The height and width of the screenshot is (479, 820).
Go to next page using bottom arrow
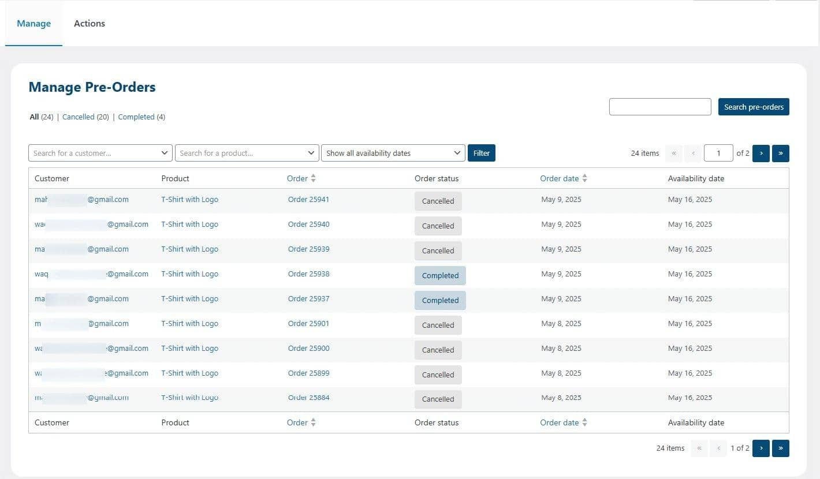point(761,448)
